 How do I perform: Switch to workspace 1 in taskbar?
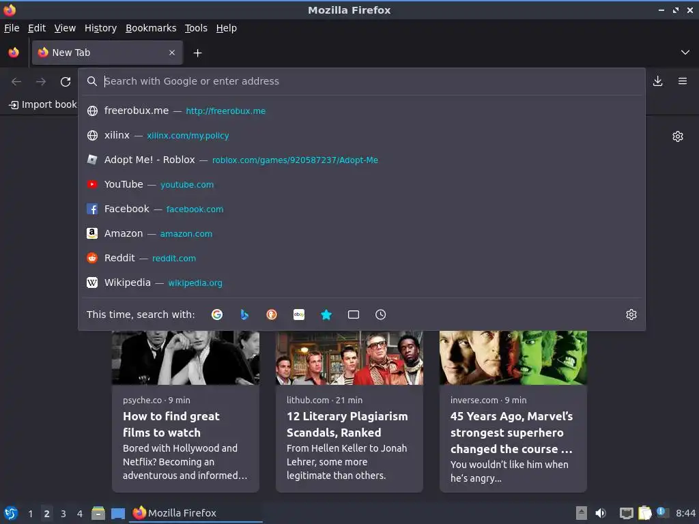(30, 514)
